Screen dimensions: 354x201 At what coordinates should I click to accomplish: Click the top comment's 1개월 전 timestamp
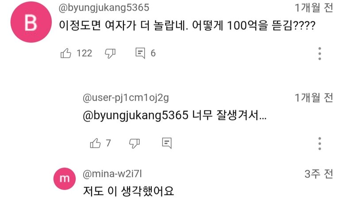(314, 8)
